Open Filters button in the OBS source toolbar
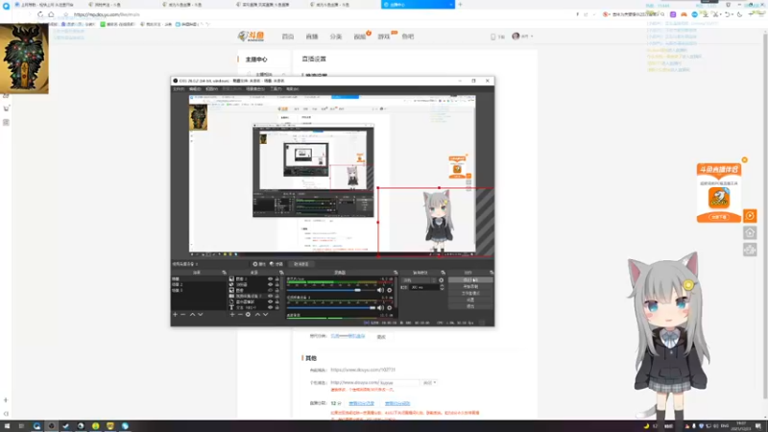The height and width of the screenshot is (432, 768). pos(276,264)
